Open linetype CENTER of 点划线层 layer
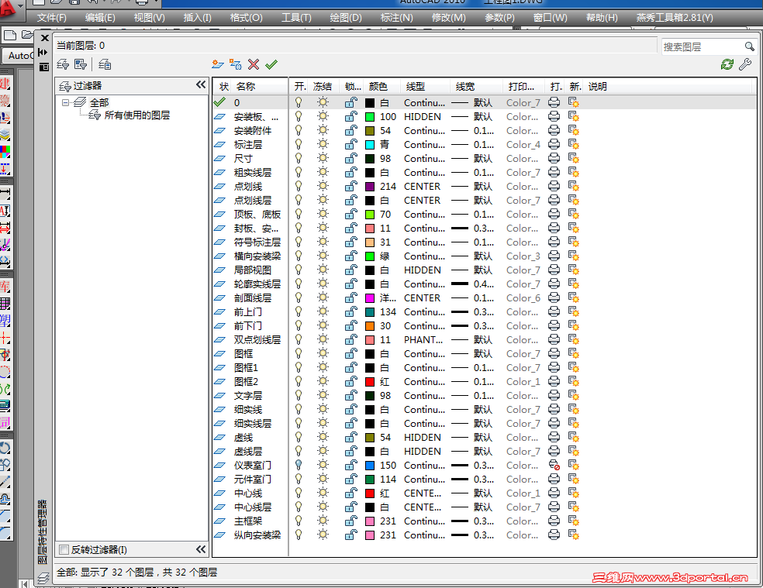763x588 pixels. 422,201
